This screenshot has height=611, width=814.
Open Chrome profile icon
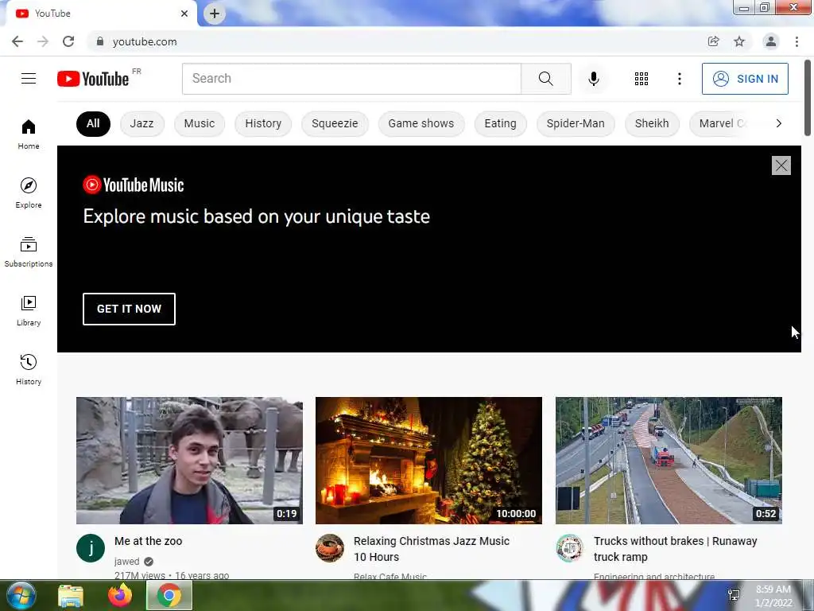(x=771, y=41)
